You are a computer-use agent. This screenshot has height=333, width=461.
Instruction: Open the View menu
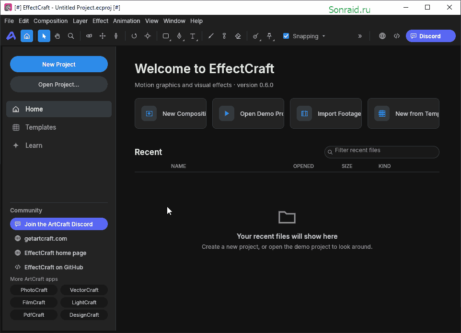pos(152,21)
